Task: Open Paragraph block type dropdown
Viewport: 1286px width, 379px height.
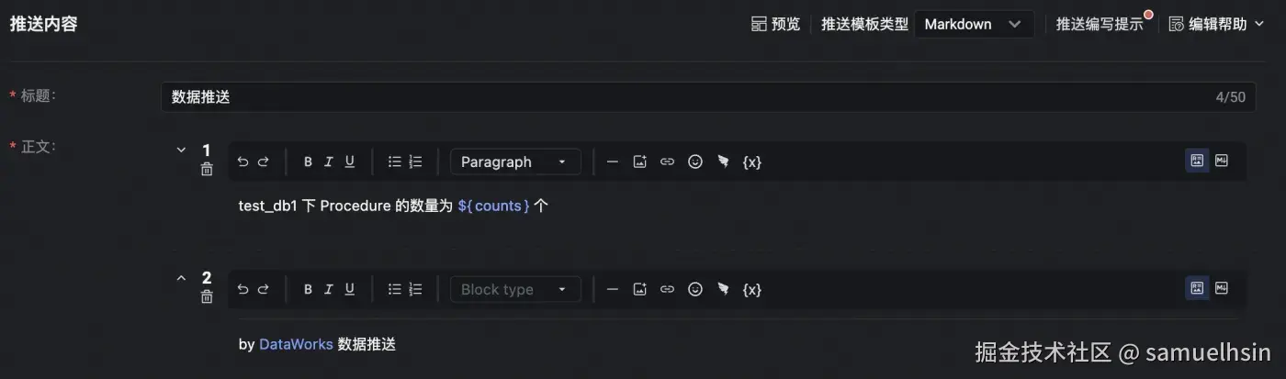Action: (514, 162)
